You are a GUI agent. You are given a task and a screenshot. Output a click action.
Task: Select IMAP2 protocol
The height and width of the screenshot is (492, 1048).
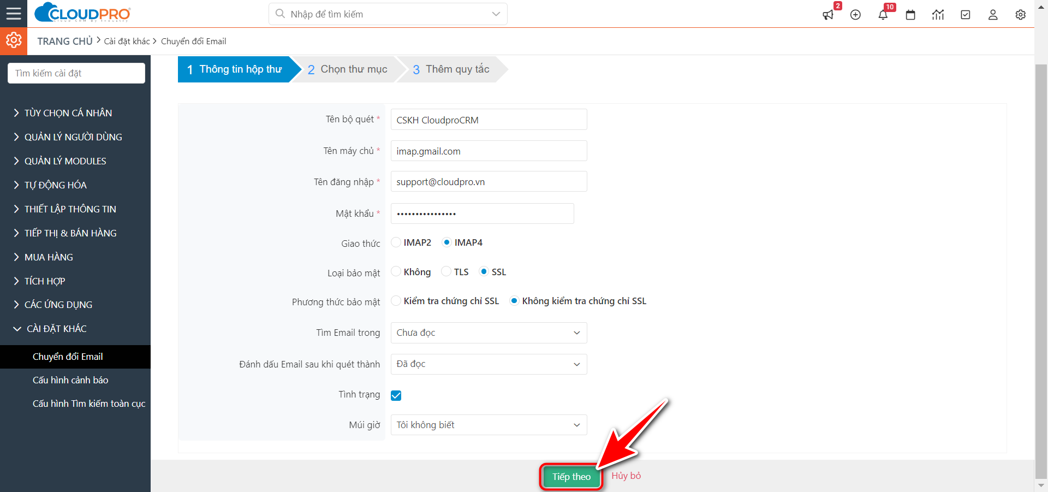tap(396, 242)
